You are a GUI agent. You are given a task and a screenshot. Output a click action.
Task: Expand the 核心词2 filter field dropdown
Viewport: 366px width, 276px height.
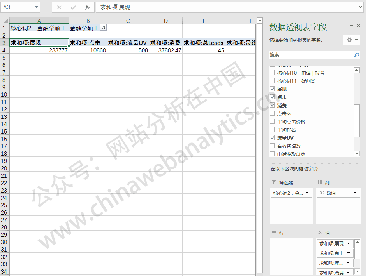pos(307,193)
